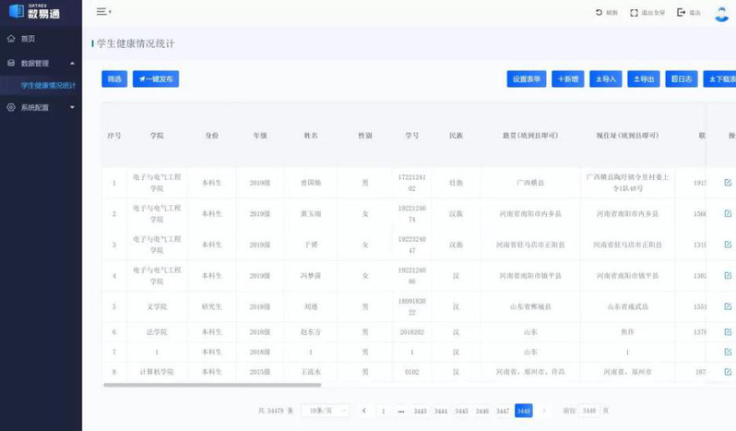
Task: Click the 首页 home icon in sidebar
Action: (x=11, y=39)
